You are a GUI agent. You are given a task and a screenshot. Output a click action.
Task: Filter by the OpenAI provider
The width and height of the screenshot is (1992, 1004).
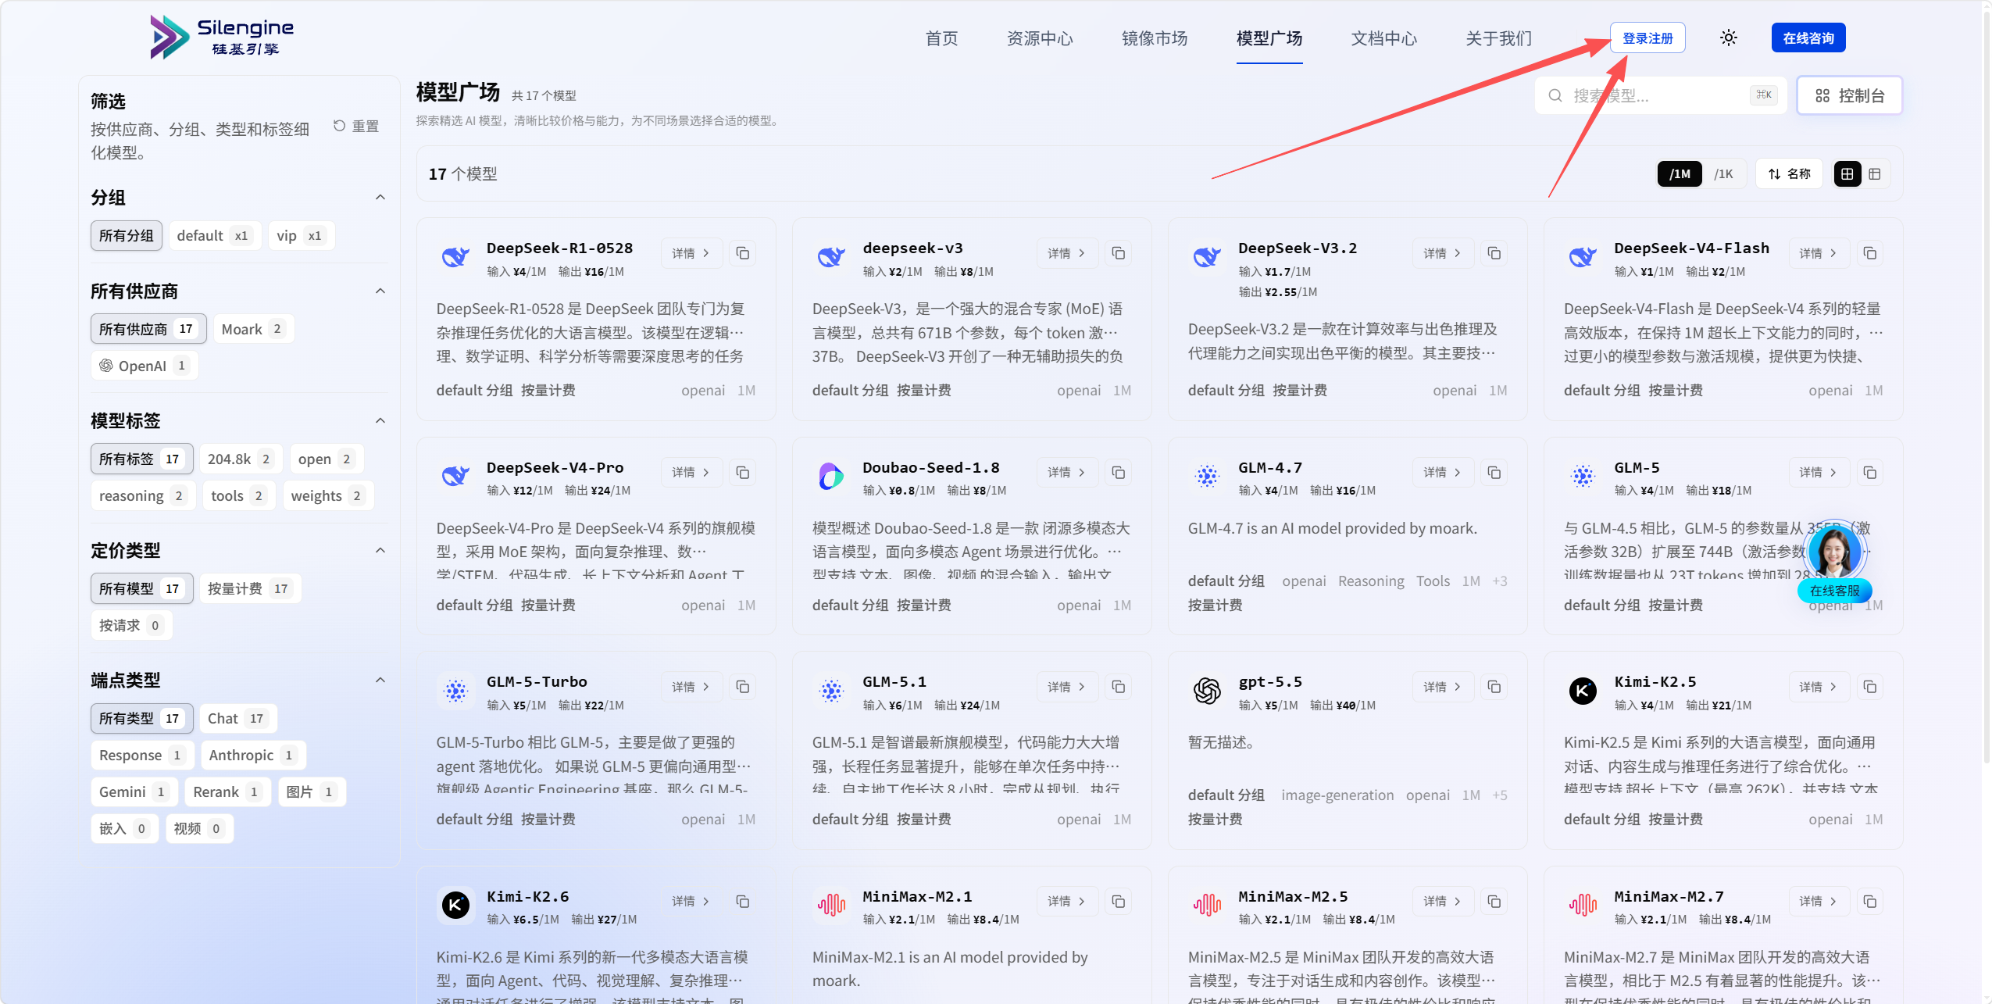coord(144,366)
